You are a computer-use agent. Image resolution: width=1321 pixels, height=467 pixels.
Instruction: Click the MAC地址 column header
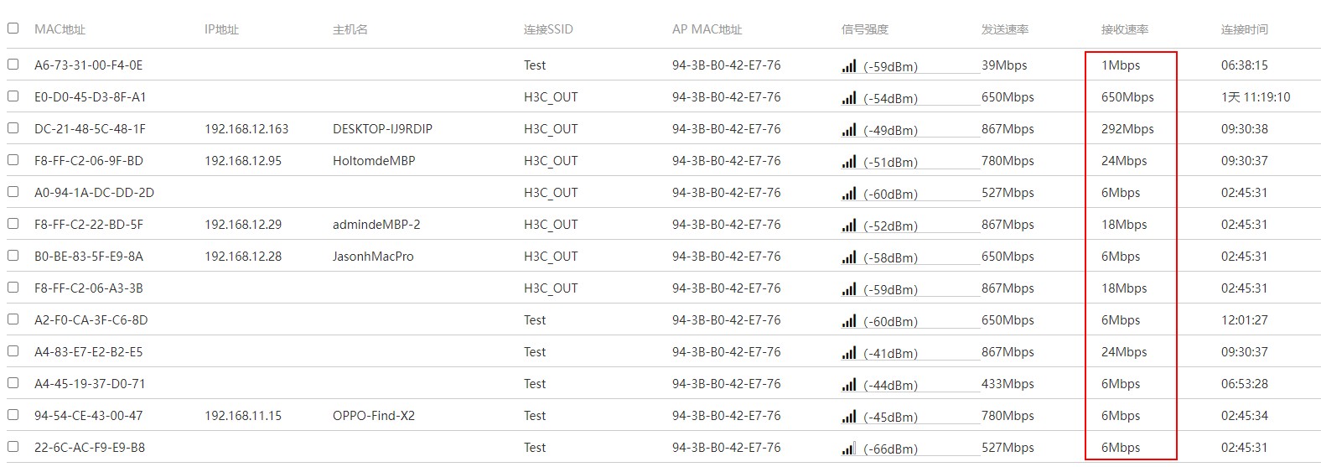pos(60,29)
